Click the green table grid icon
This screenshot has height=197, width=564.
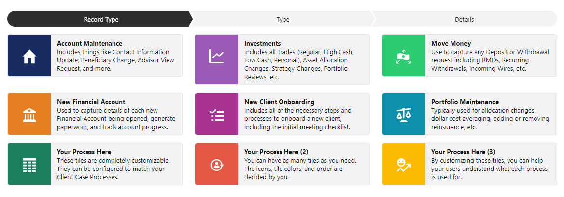point(29,165)
